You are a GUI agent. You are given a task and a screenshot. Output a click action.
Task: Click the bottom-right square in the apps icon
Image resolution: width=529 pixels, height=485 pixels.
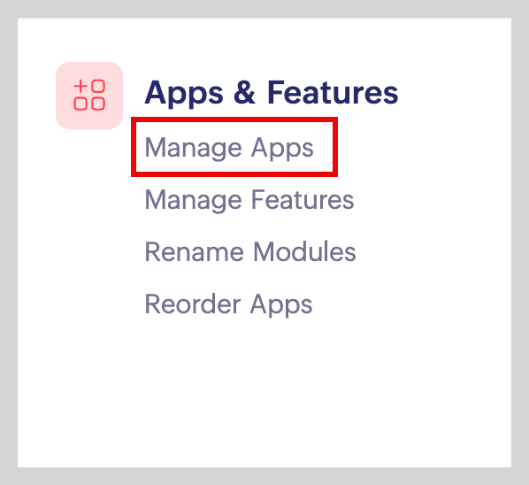click(98, 104)
